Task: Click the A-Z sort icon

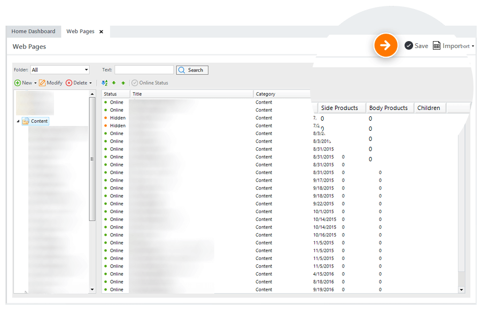Action: (105, 83)
